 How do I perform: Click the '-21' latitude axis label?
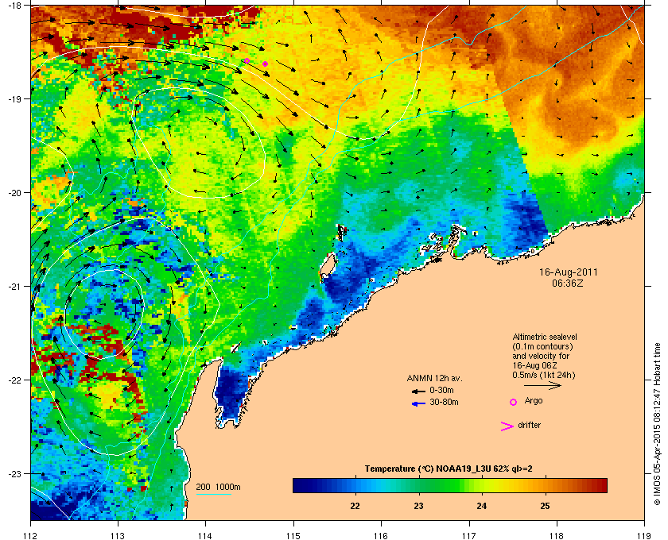[14, 287]
